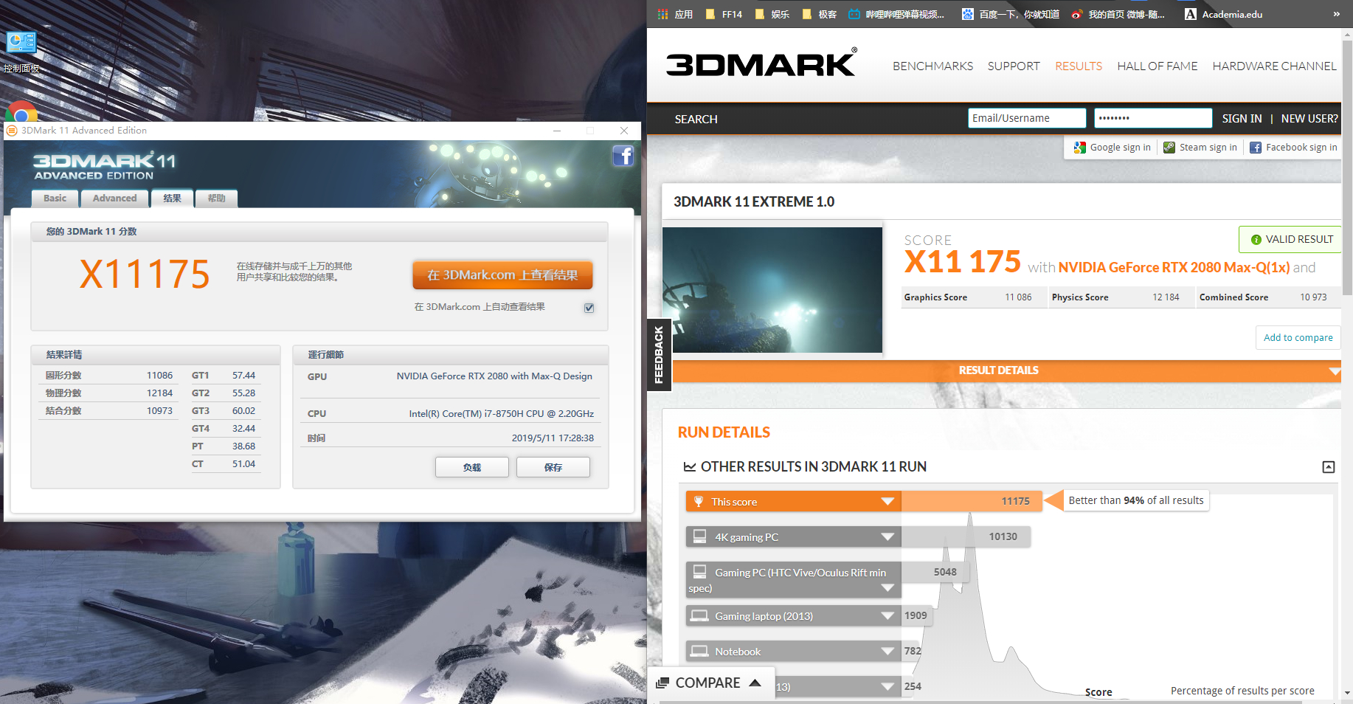Image resolution: width=1353 pixels, height=704 pixels.
Task: Click the X11175 score in 3DMark 11 window
Action: pos(145,275)
